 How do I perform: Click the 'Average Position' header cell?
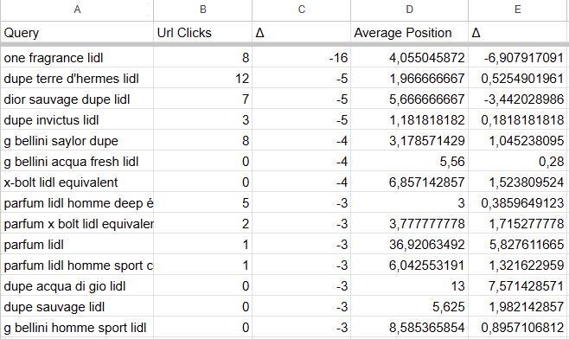[409, 33]
